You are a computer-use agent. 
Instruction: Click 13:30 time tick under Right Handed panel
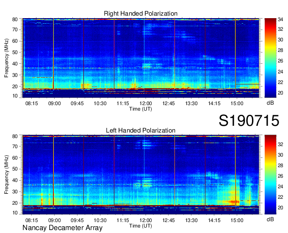point(191,103)
